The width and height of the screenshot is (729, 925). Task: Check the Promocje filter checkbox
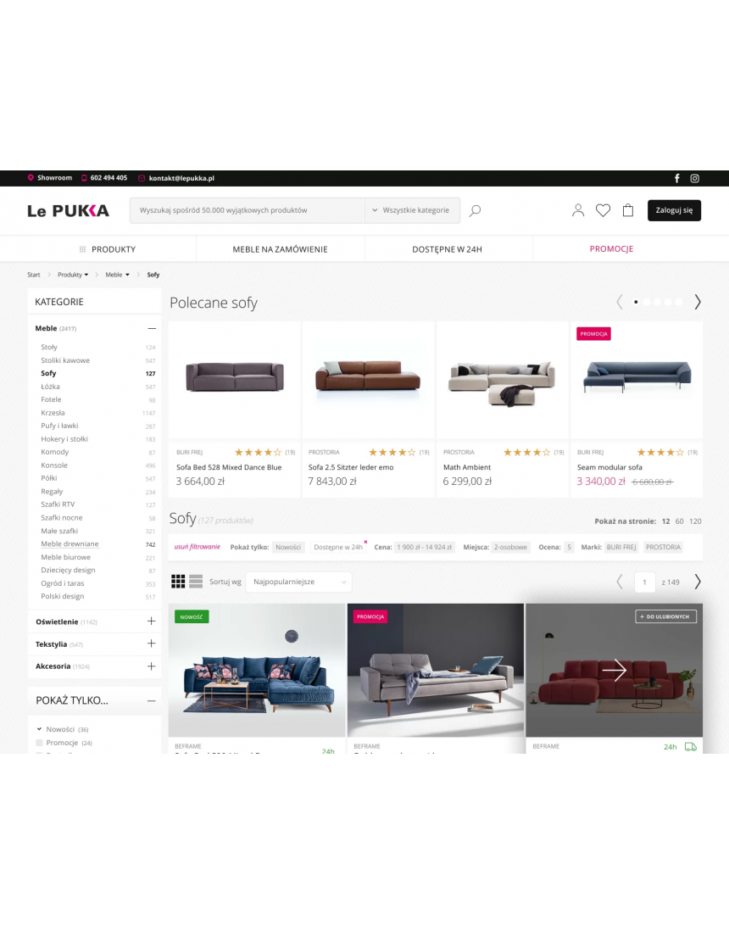point(39,743)
